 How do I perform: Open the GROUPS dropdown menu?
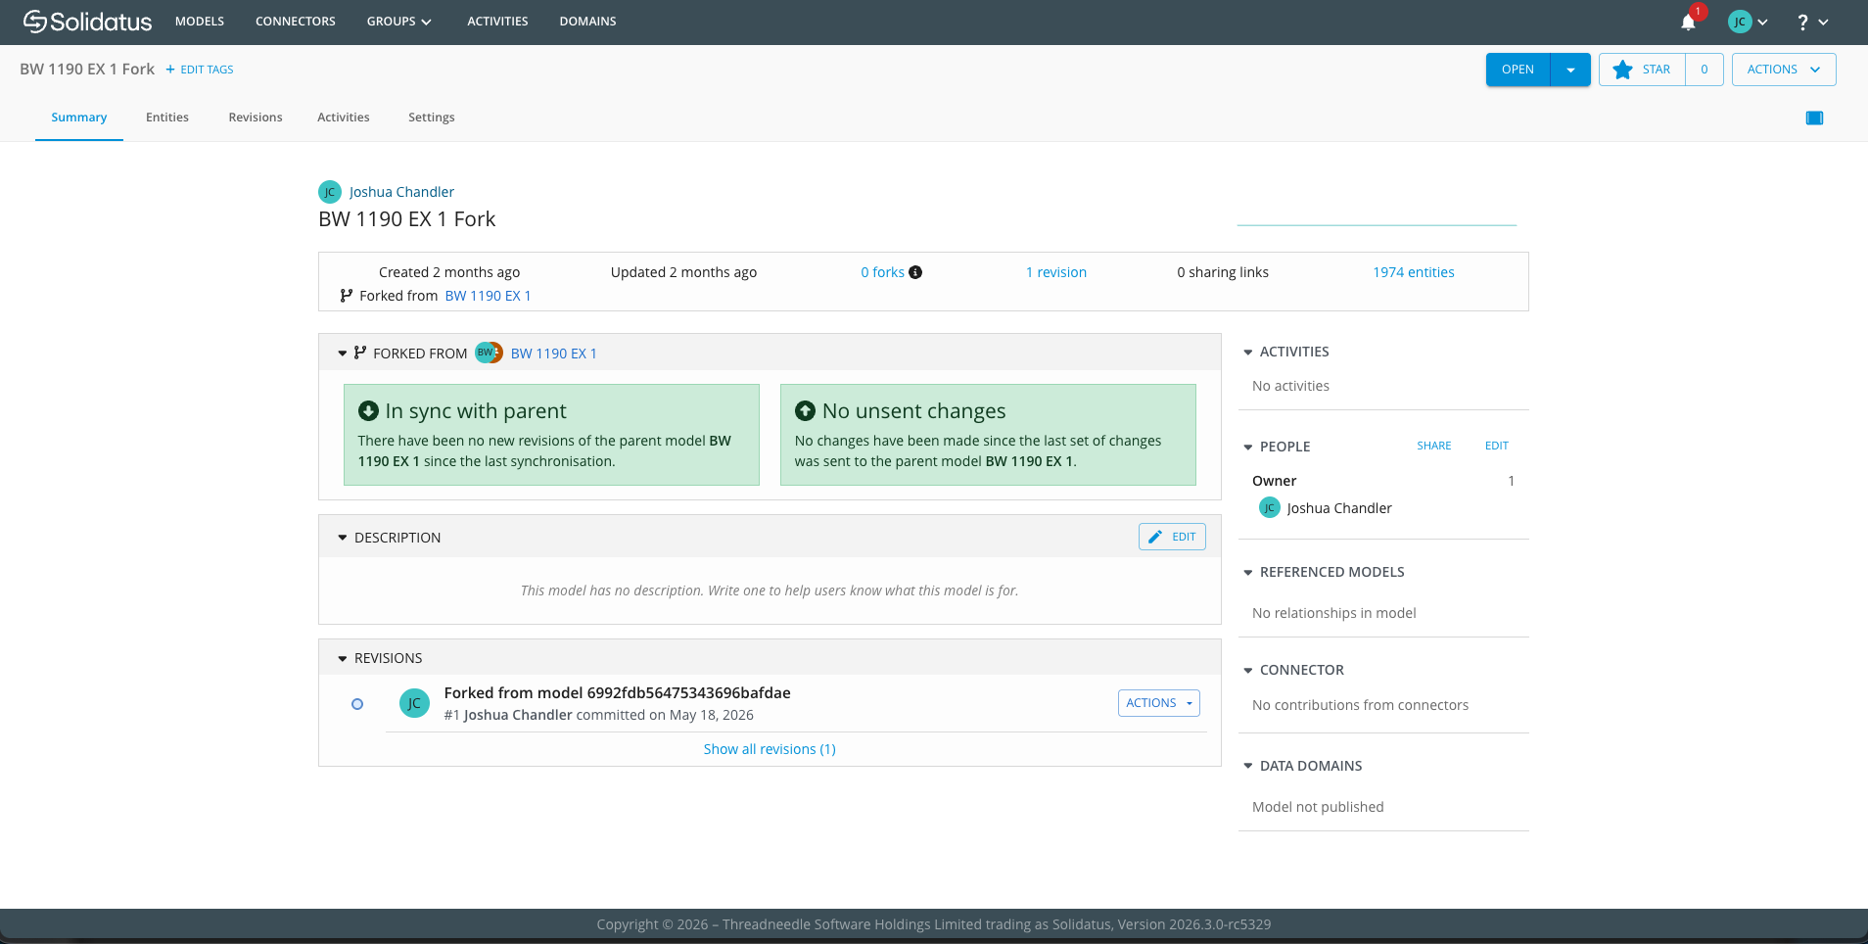coord(398,22)
